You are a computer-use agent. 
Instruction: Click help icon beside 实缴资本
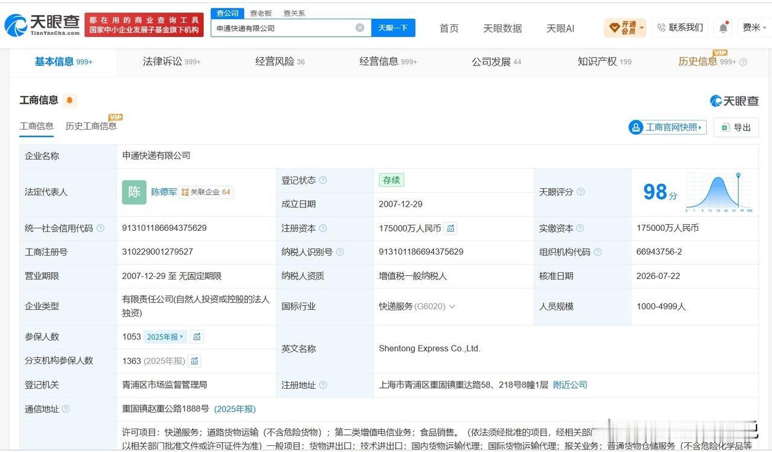[580, 228]
